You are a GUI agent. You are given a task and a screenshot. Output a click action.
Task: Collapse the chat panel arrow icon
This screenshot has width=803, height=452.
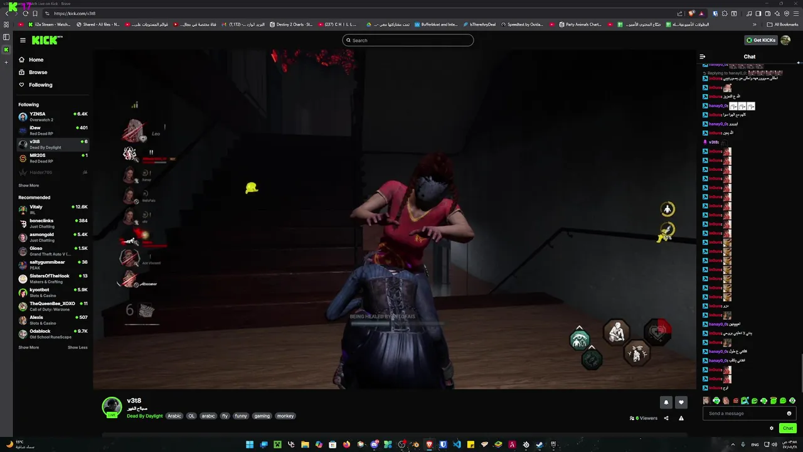coord(702,56)
